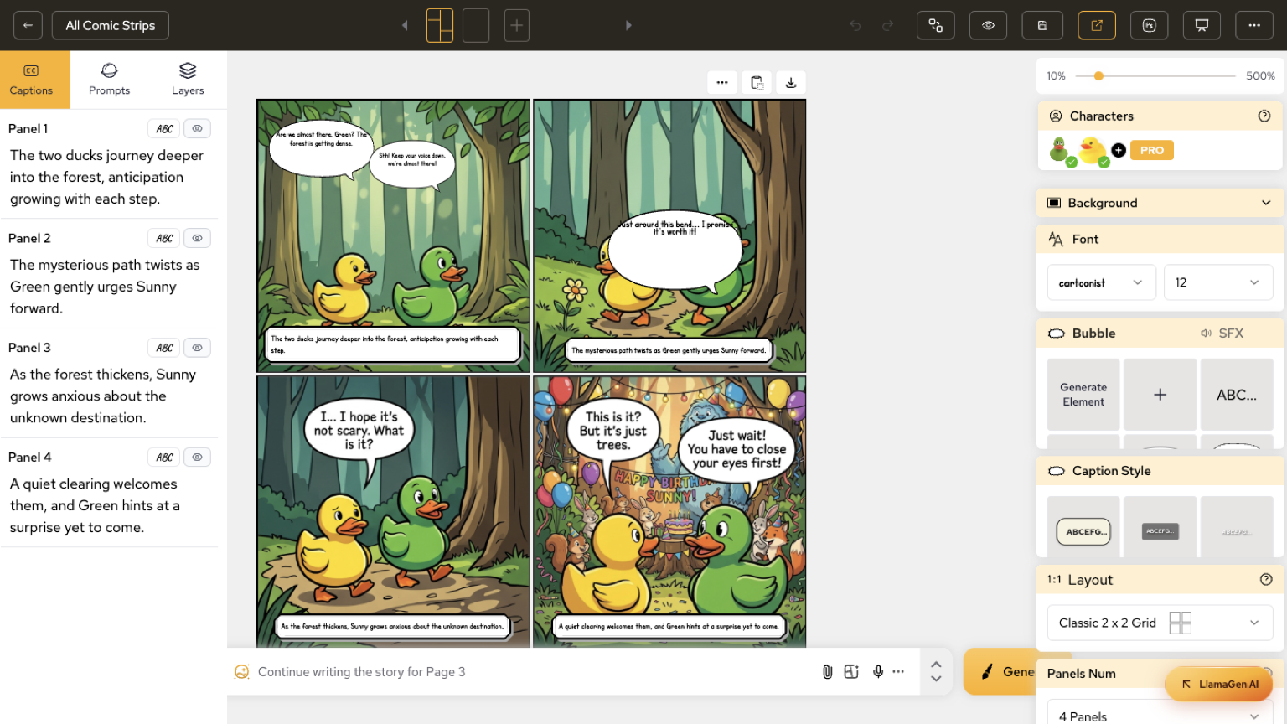The width and height of the screenshot is (1287, 724).
Task: Open the top bar more options menu
Action: coord(1254,25)
